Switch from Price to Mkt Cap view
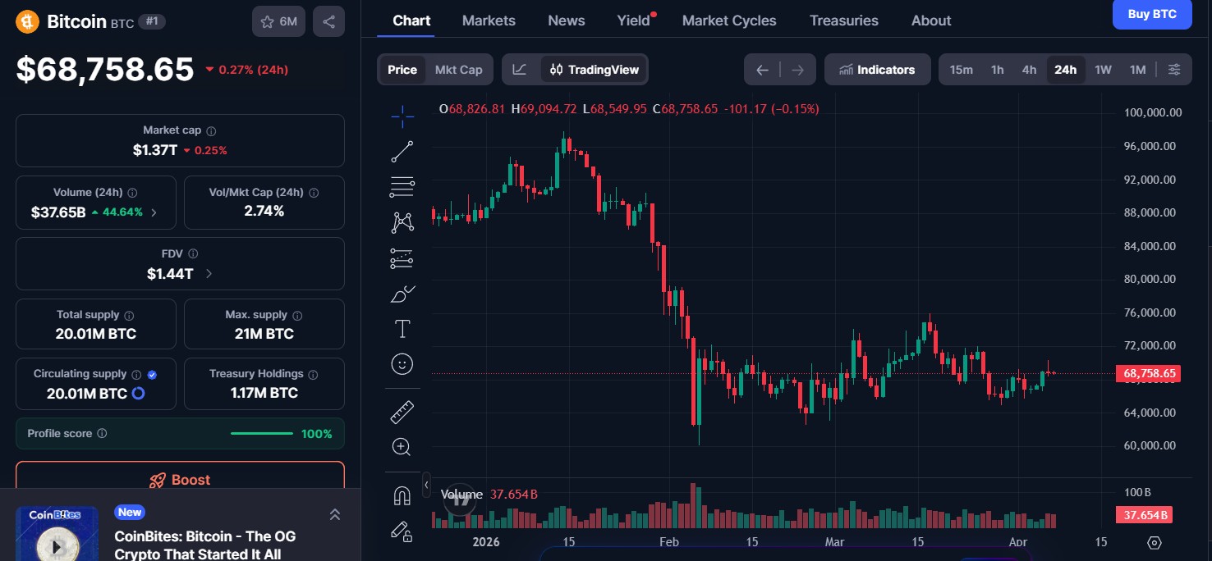Viewport: 1212px width, 561px height. click(458, 70)
